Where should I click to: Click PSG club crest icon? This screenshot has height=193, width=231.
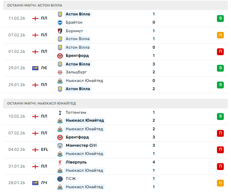(60, 179)
